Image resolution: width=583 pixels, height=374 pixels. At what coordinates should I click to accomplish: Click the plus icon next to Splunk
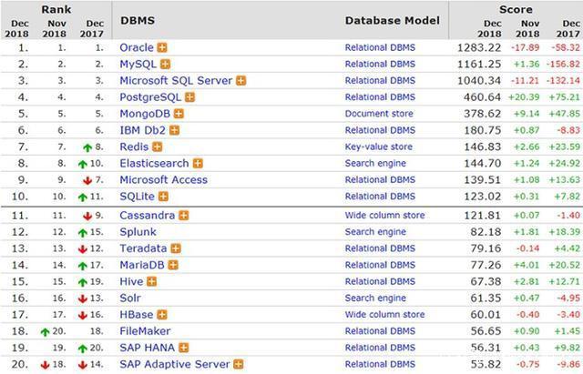pyautogui.click(x=165, y=232)
